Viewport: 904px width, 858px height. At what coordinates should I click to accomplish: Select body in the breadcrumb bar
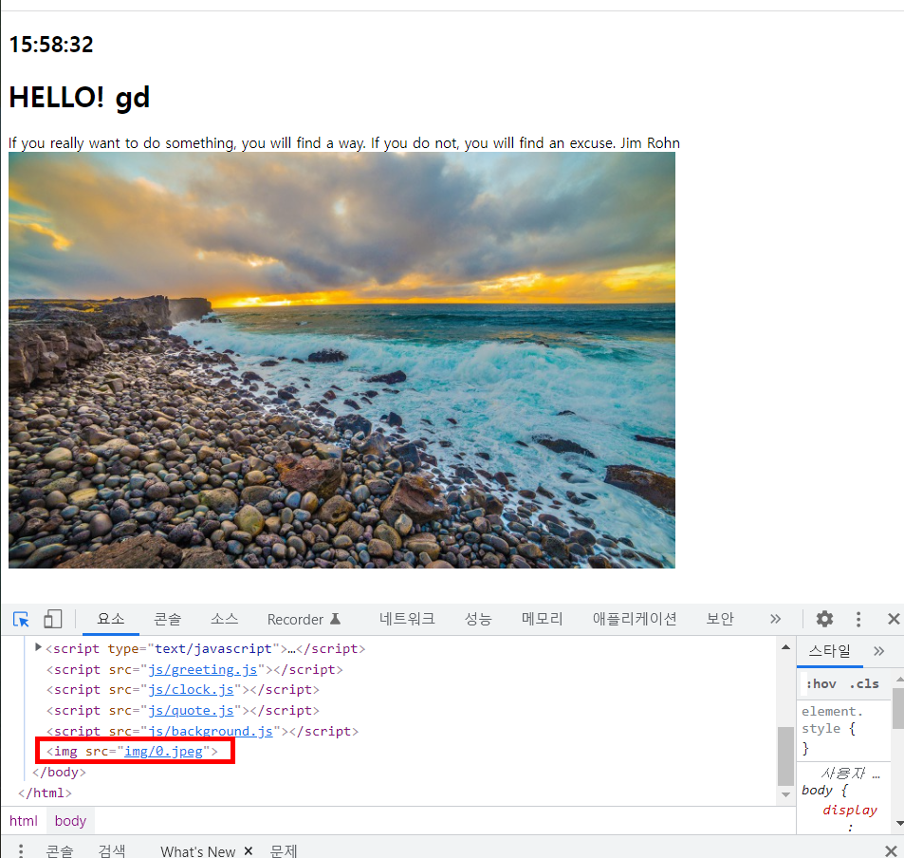pos(70,821)
